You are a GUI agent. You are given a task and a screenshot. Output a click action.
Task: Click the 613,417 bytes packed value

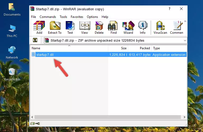click(x=140, y=55)
